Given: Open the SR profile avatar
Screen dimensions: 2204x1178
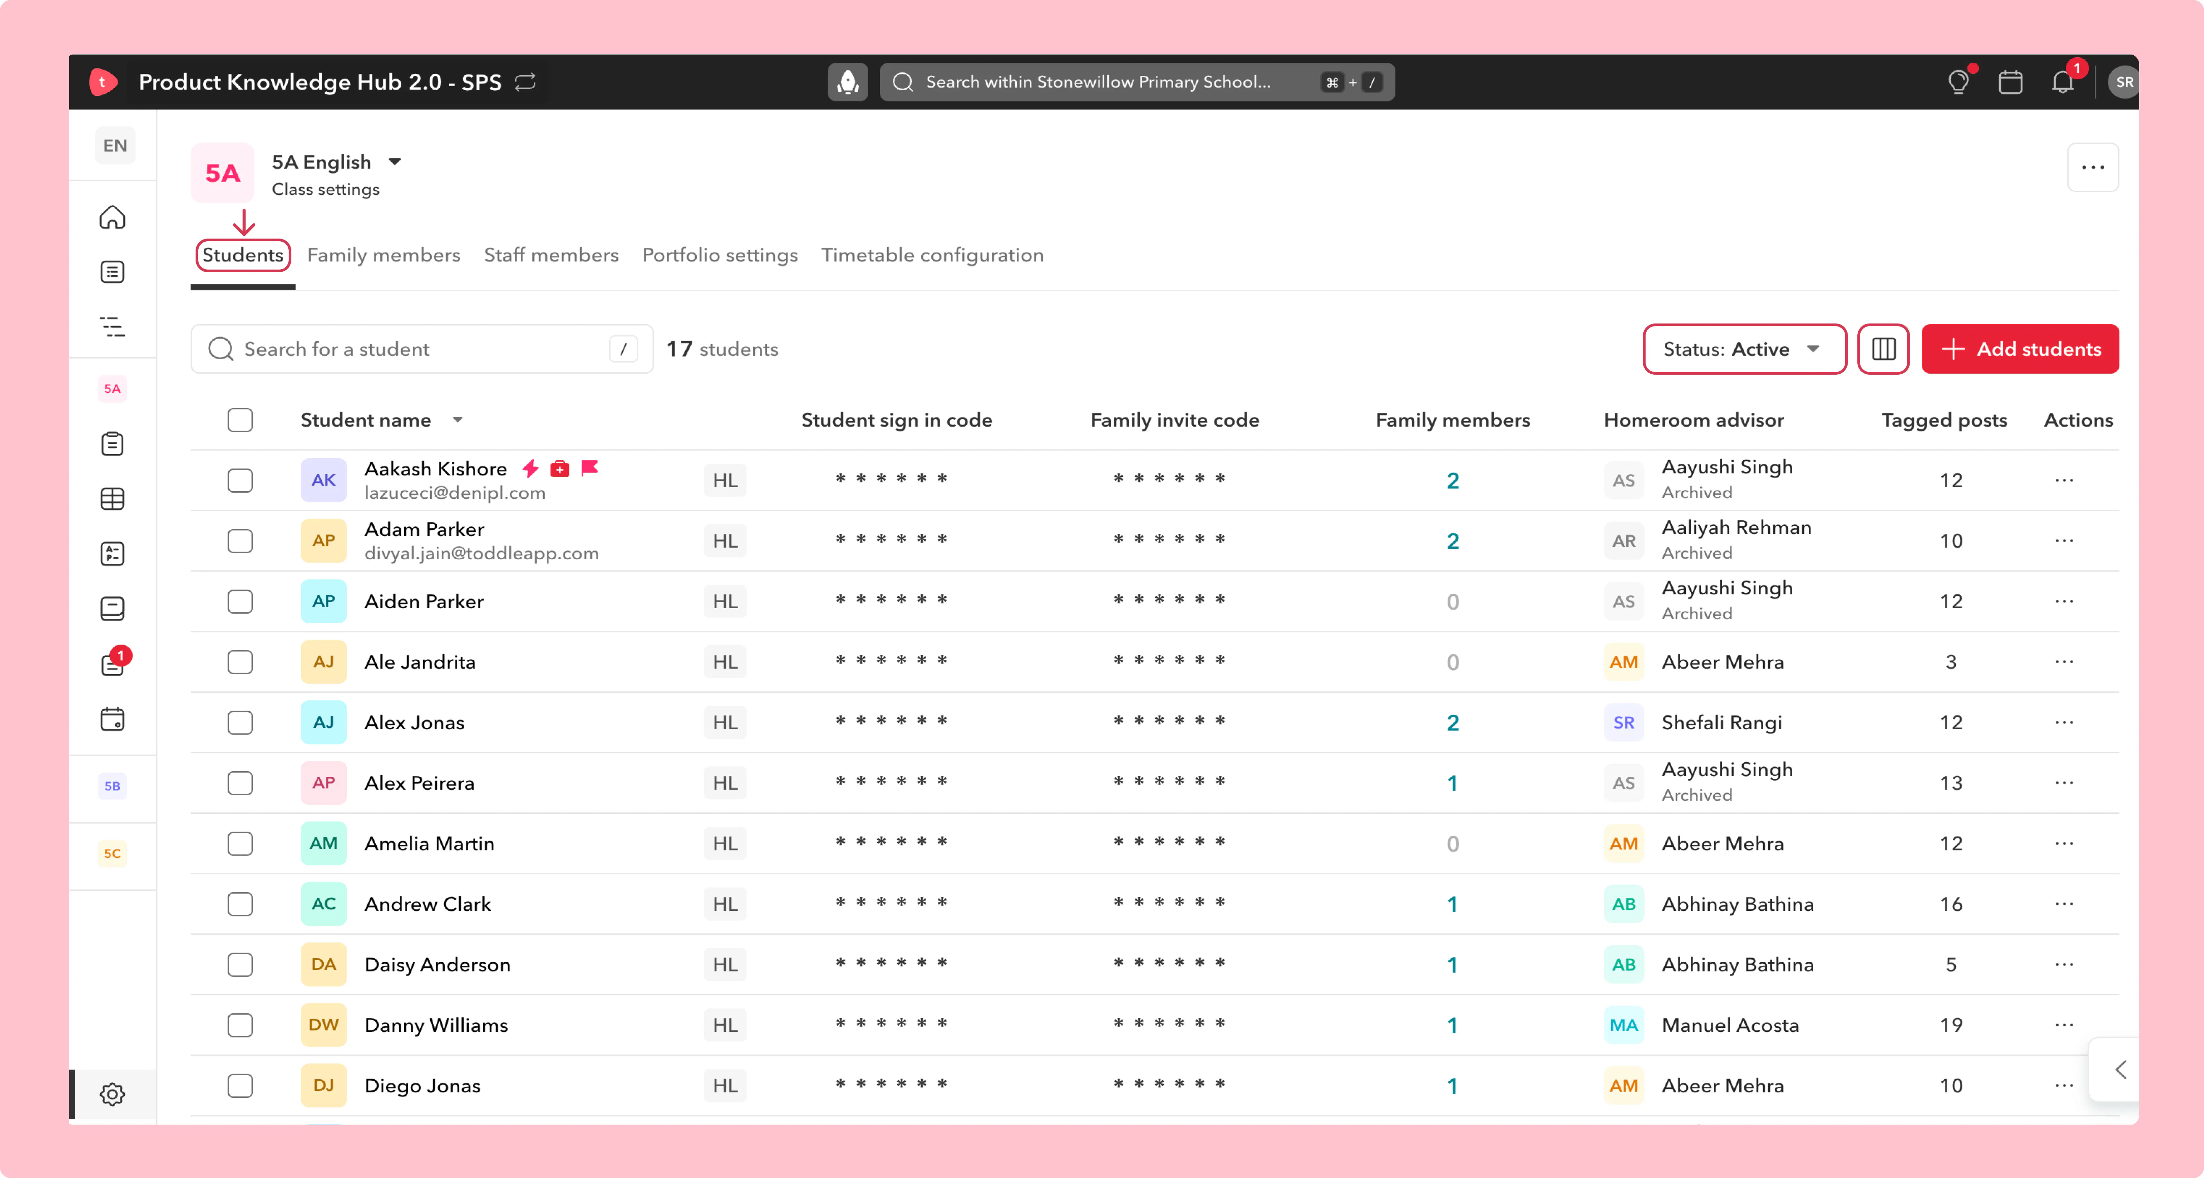Looking at the screenshot, I should pyautogui.click(x=2123, y=82).
